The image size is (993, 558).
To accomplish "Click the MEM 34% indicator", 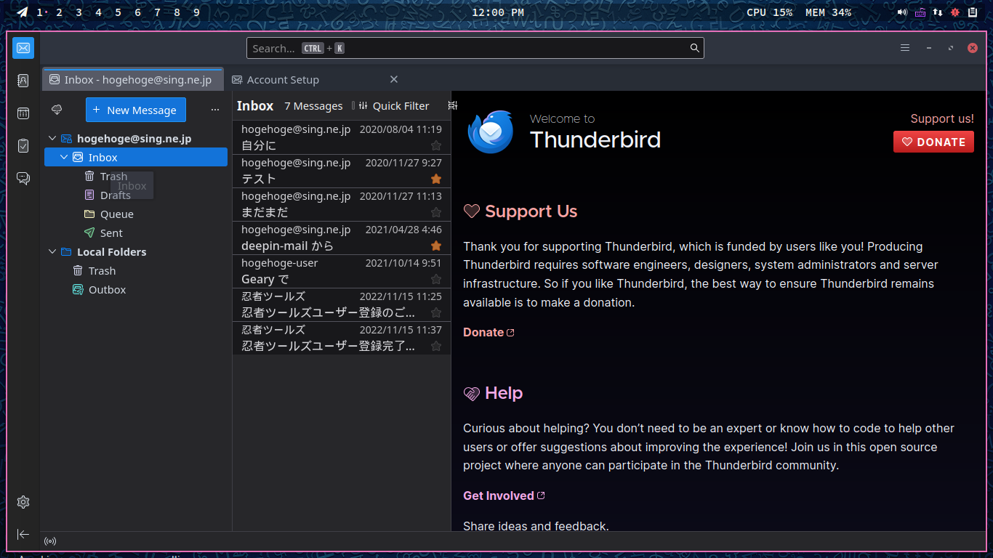I will [x=828, y=12].
